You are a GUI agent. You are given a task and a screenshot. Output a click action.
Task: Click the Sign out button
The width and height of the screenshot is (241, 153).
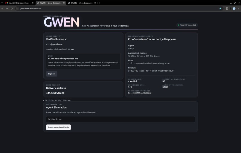(x=52, y=74)
